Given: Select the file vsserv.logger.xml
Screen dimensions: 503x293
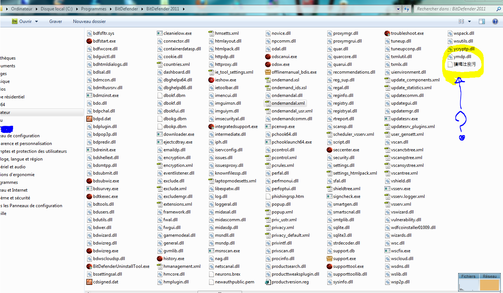Looking at the screenshot, I should (405, 196).
